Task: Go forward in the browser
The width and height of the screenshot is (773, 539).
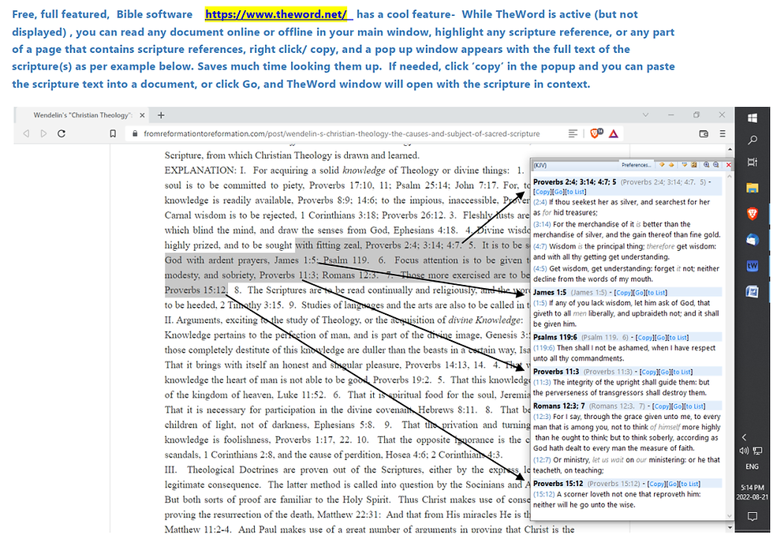Action: (x=43, y=133)
